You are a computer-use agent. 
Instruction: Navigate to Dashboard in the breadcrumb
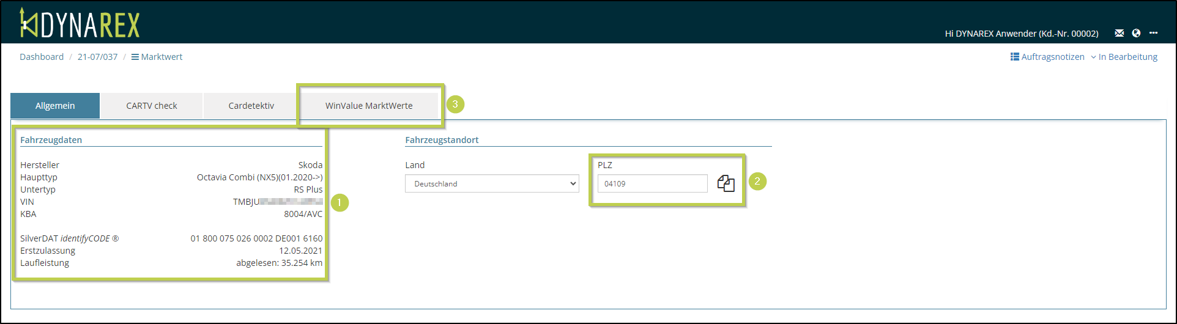(x=42, y=57)
